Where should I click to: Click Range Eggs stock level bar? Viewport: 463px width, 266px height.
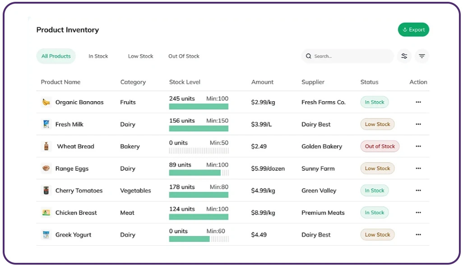199,173
